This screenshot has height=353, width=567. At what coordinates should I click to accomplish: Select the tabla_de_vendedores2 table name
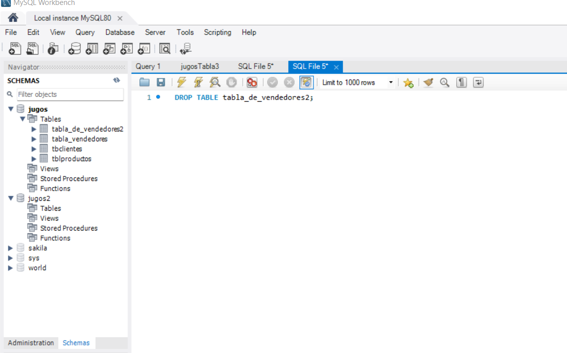(x=87, y=129)
